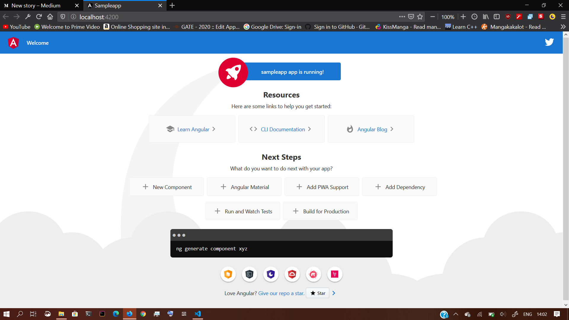The width and height of the screenshot is (569, 320).
Task: Follow Give our repo a star link
Action: pos(281,293)
